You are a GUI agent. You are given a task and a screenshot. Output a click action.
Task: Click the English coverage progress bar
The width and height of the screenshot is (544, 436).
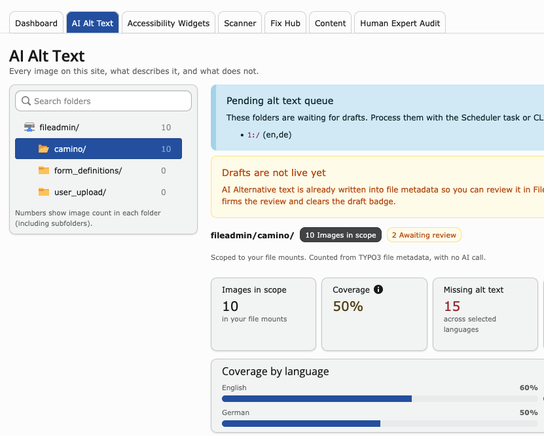tap(380, 399)
